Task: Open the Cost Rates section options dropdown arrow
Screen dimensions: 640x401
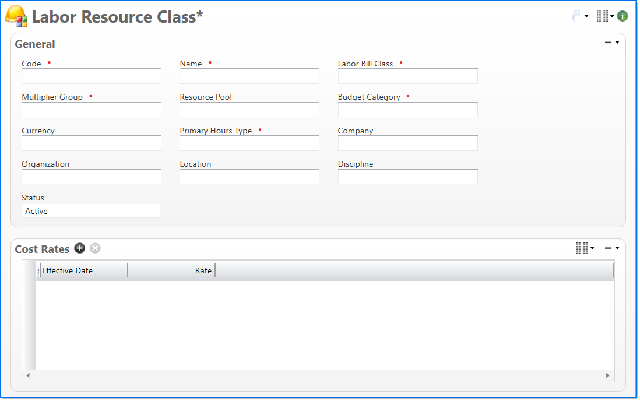Action: pyautogui.click(x=617, y=248)
